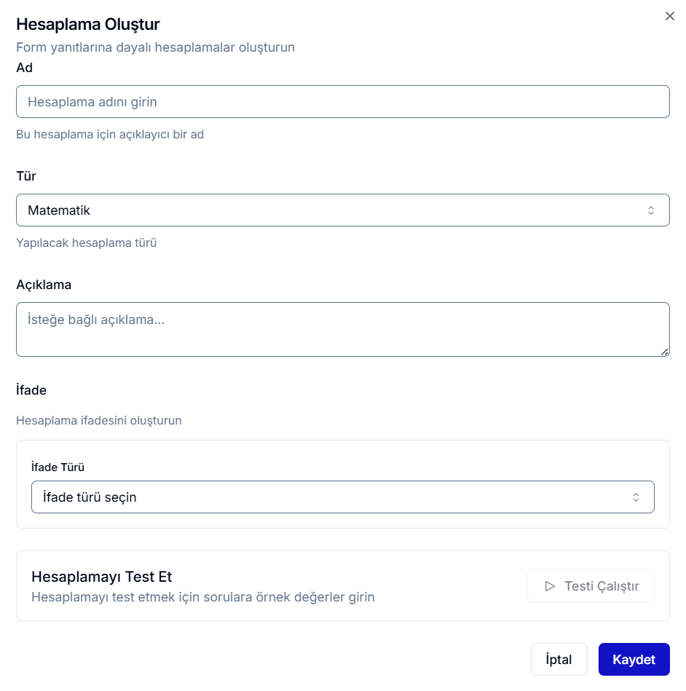Click the Hesaplama Oluştur dialog title

88,24
